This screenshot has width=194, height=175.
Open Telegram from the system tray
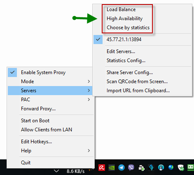pyautogui.click(x=122, y=168)
